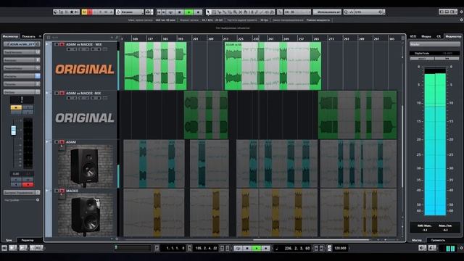464x261 pixels.
Task: Mute the ADAM track
Action: coord(57,142)
